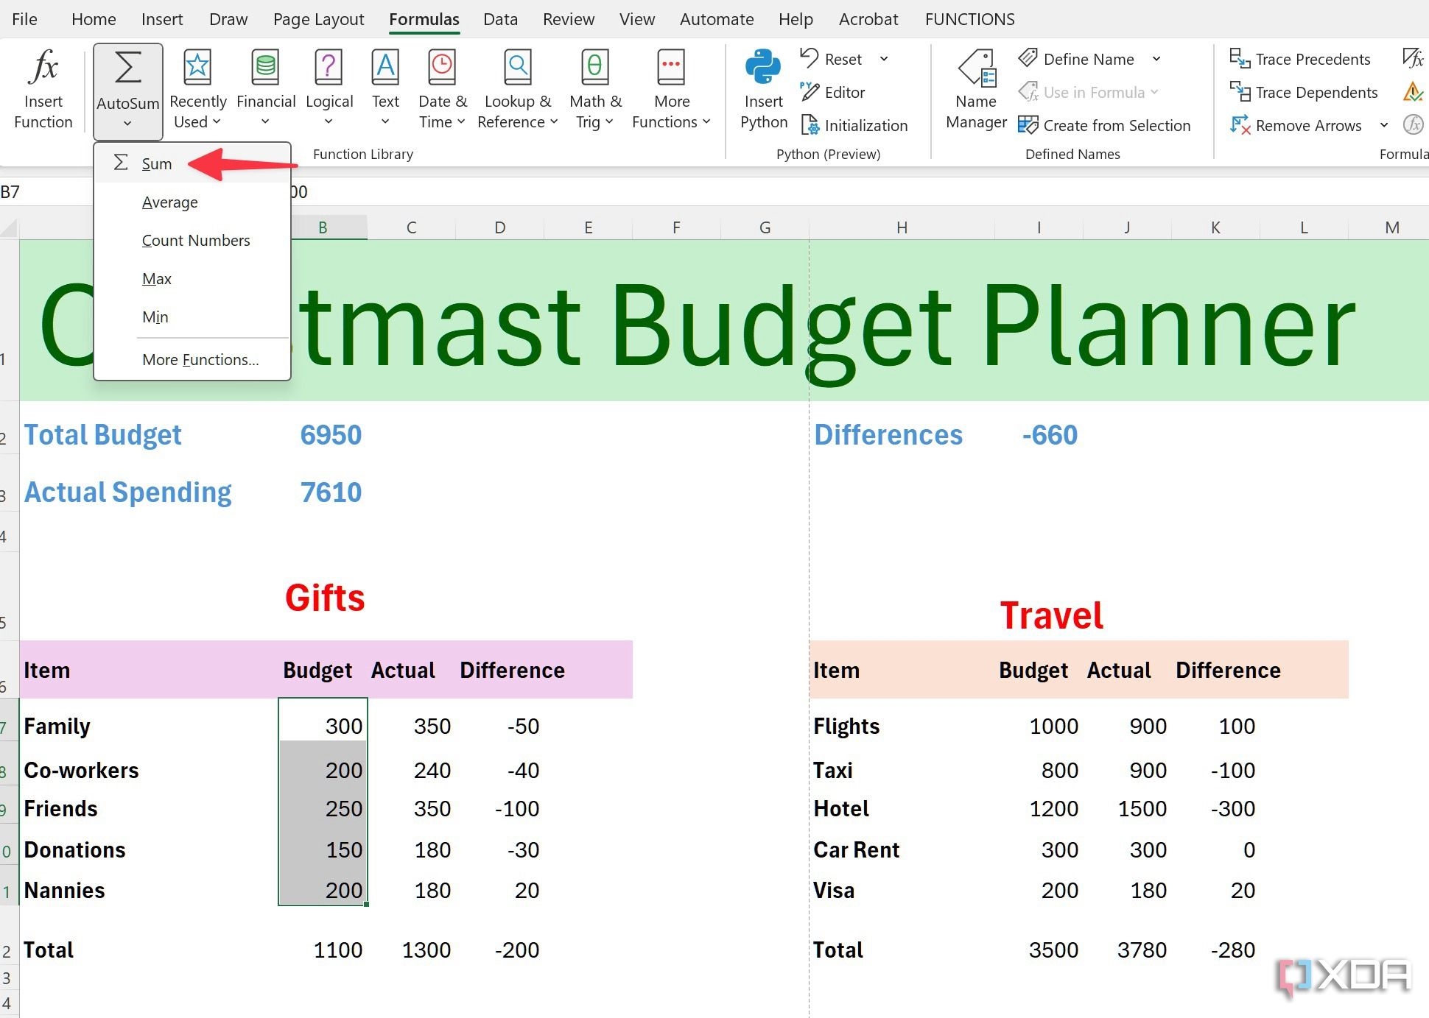Expand the AutoSum dropdown arrow
The image size is (1429, 1018).
(x=127, y=124)
